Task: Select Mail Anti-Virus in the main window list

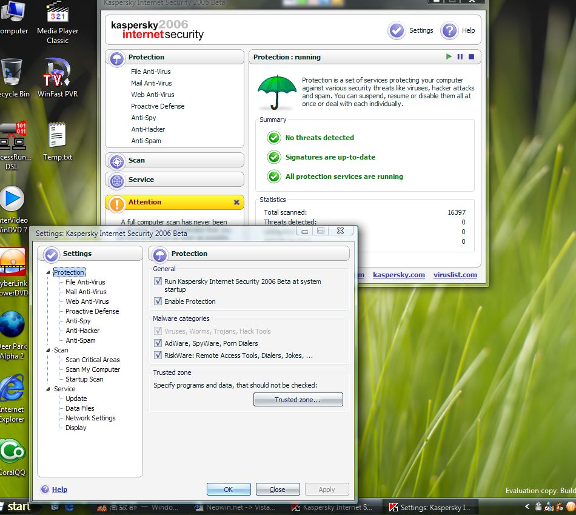Action: pos(152,83)
